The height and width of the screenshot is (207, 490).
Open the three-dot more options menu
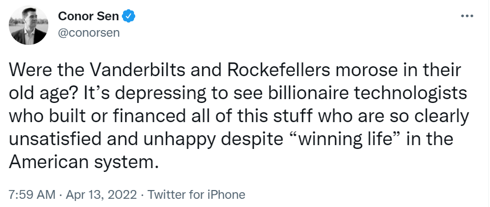tap(467, 15)
